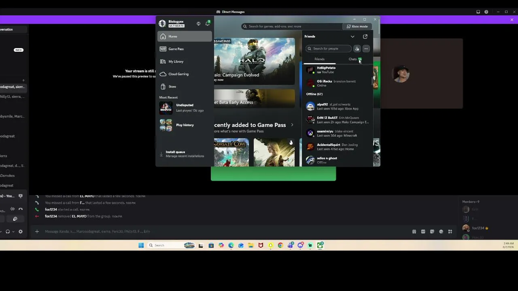Open friend osamimiyu

pyautogui.click(x=338, y=133)
